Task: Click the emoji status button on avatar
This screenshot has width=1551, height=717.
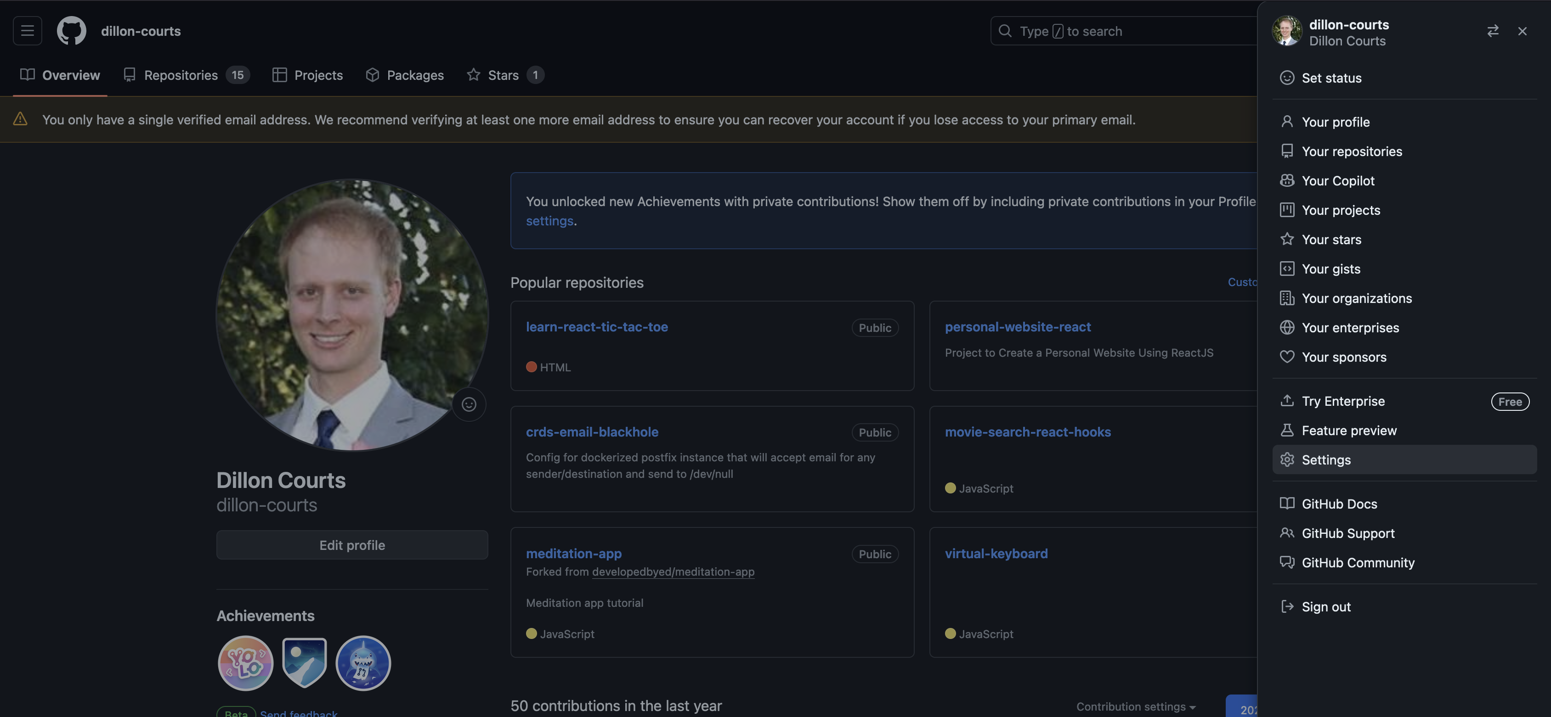Action: (x=469, y=404)
